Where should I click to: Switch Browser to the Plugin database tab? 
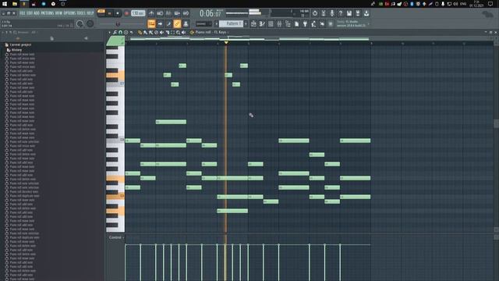tap(86, 38)
